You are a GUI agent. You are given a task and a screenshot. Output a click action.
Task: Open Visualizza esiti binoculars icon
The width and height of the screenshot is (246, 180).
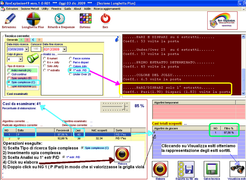(x=236, y=168)
